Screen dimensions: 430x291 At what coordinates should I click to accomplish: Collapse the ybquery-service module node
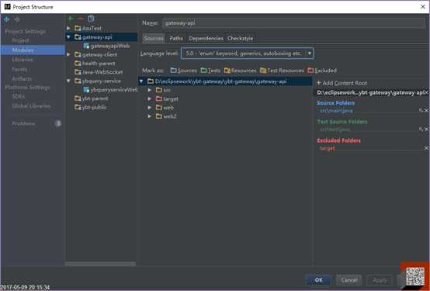(68, 81)
